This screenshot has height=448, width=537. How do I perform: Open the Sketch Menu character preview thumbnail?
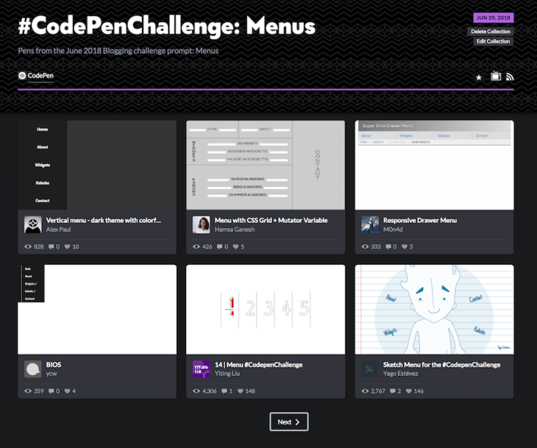coord(434,309)
